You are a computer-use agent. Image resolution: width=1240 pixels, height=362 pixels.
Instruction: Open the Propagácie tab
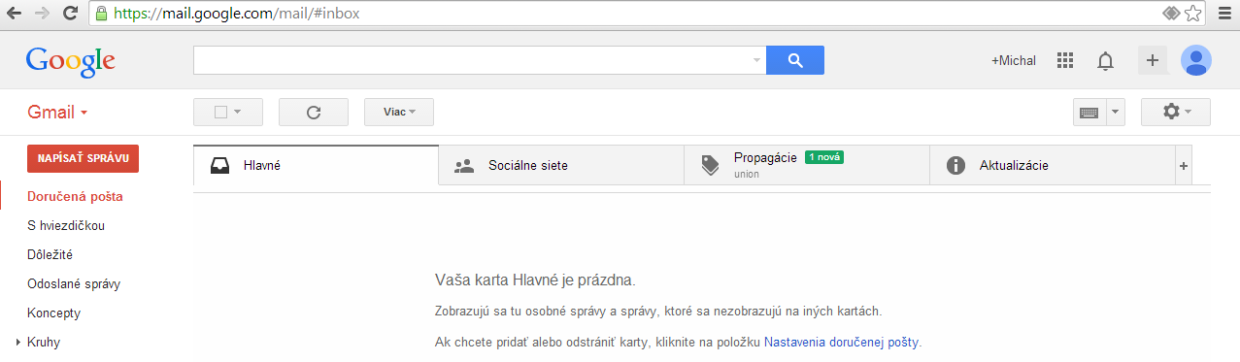(x=807, y=165)
